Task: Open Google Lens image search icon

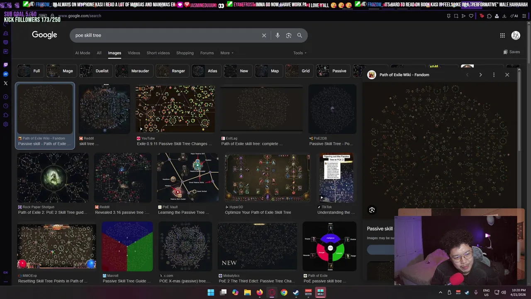Action: pyautogui.click(x=289, y=35)
